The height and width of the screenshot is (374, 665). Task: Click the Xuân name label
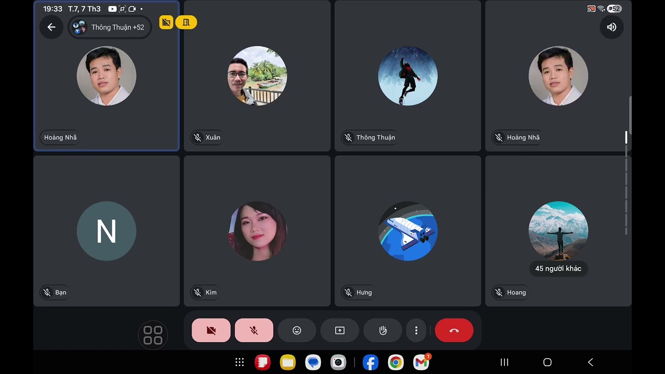(x=207, y=138)
